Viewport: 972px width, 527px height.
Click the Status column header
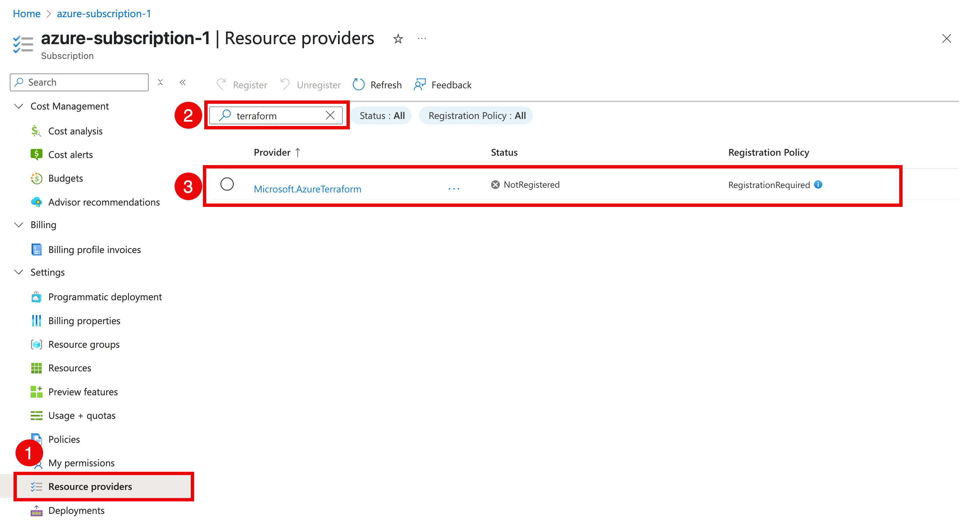coord(504,152)
